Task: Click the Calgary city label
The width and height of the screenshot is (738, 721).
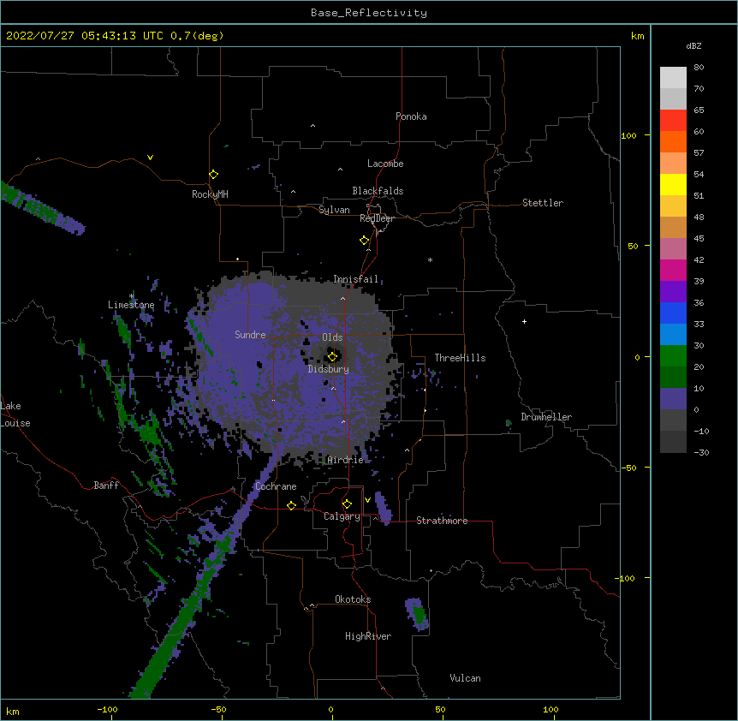Action: click(342, 516)
